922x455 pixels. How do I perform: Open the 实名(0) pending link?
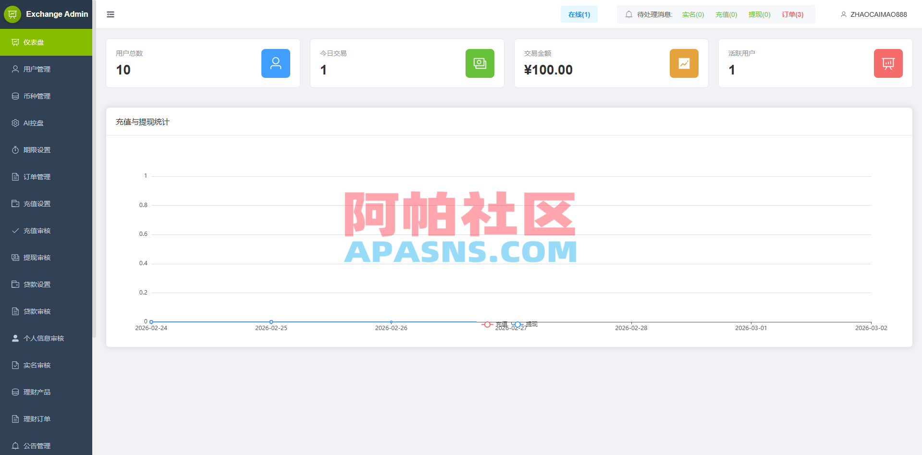[x=693, y=14]
